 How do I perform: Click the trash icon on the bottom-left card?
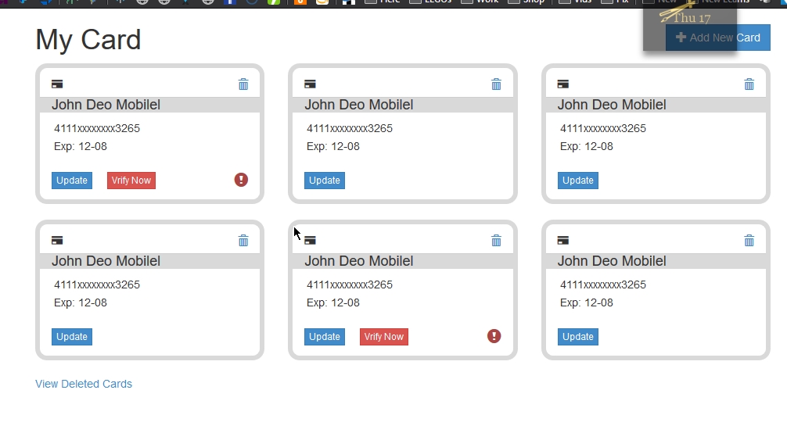(243, 241)
